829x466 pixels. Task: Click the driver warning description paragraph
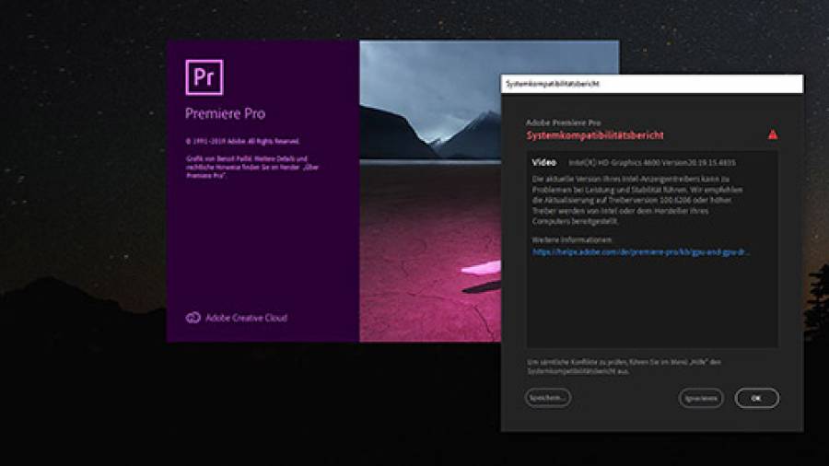click(637, 199)
